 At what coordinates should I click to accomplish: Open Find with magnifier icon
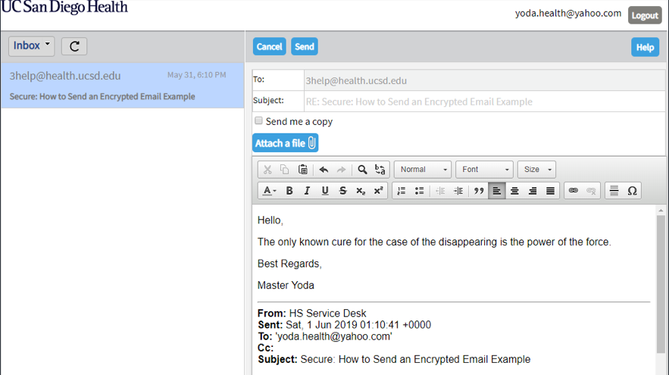click(362, 170)
